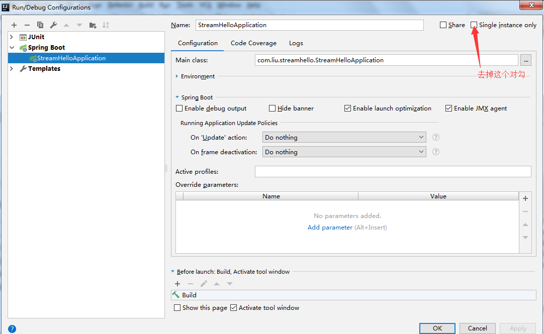Collapse the Spring Boot tree node
The width and height of the screenshot is (544, 334).
(12, 48)
